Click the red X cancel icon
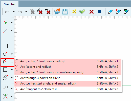Viewport: 131px width, 101px height. tap(92, 12)
